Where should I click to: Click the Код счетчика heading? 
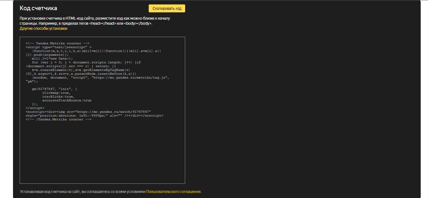pyautogui.click(x=38, y=8)
